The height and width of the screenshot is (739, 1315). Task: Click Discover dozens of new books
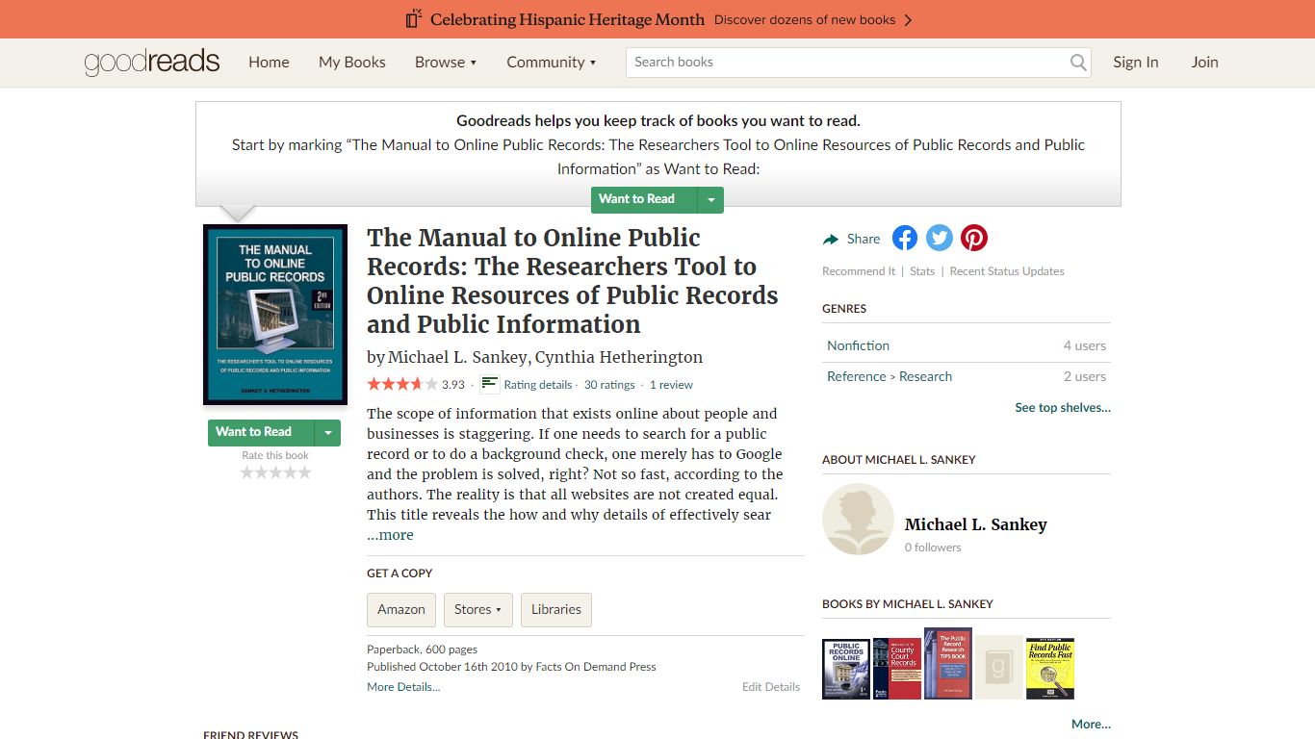pos(813,19)
